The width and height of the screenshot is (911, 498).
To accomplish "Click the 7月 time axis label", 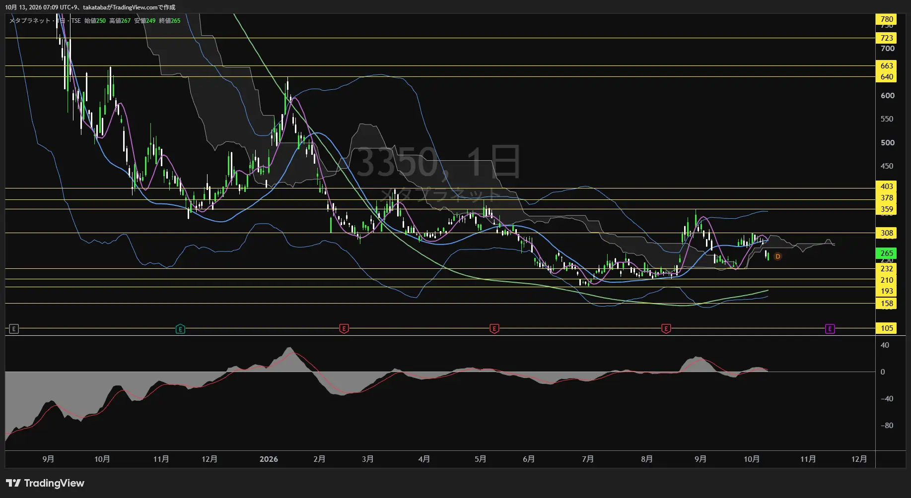I will pyautogui.click(x=588, y=459).
